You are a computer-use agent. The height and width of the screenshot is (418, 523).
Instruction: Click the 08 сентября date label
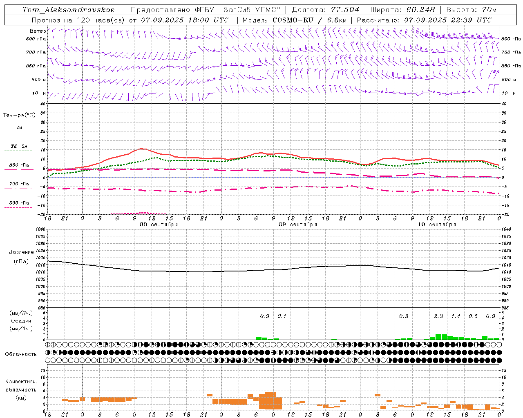pos(159,225)
